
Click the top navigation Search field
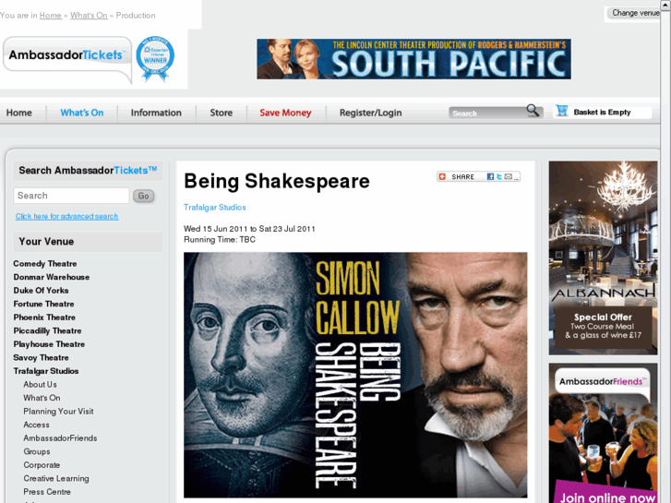(488, 113)
